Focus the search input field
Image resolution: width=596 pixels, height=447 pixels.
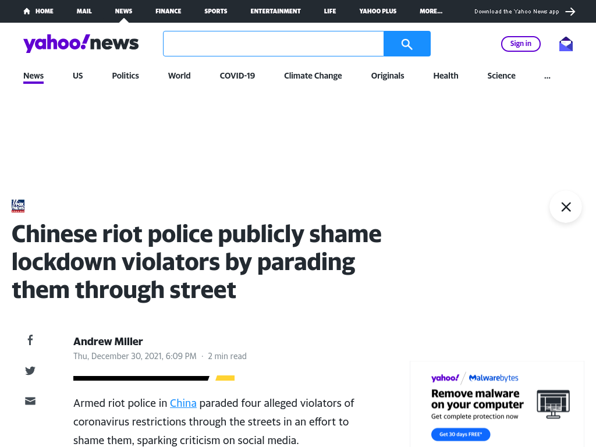(x=274, y=44)
